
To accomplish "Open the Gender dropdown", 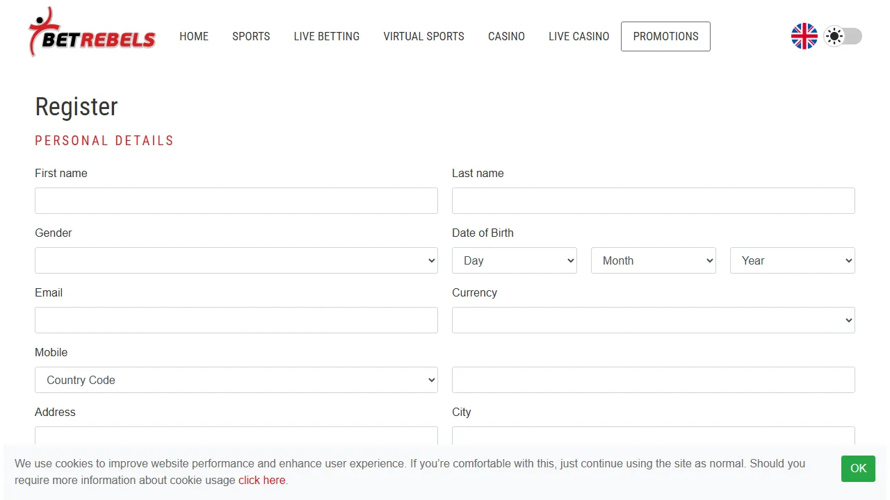I will click(x=236, y=260).
